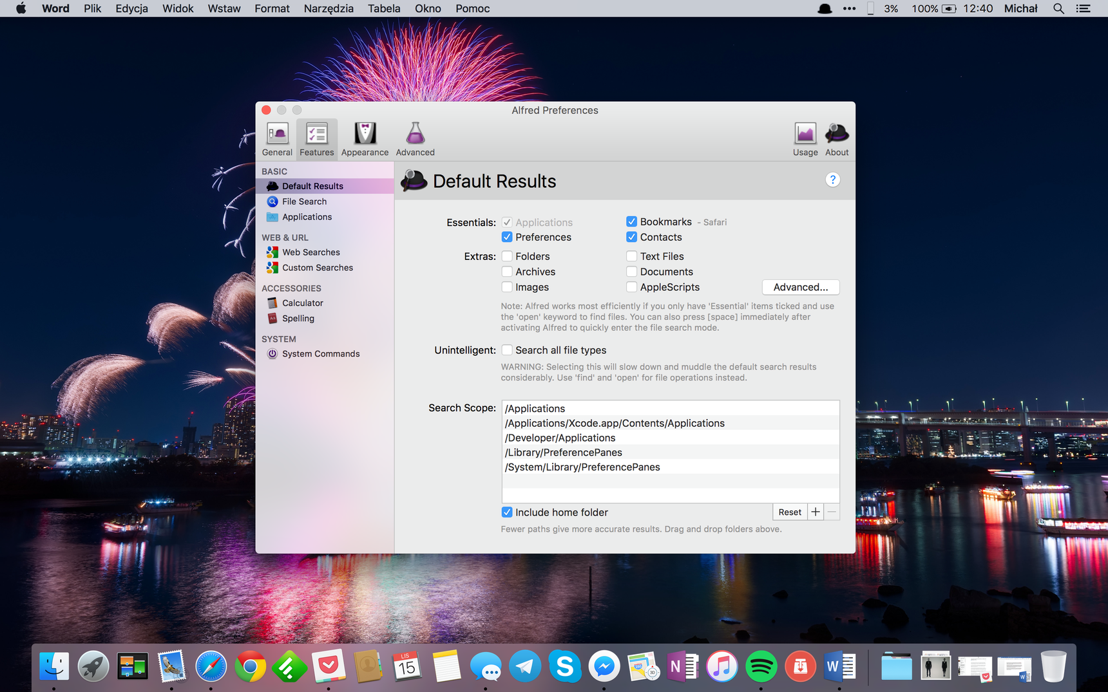Select the /Developer/Applications row
This screenshot has height=692, width=1108.
click(671, 438)
